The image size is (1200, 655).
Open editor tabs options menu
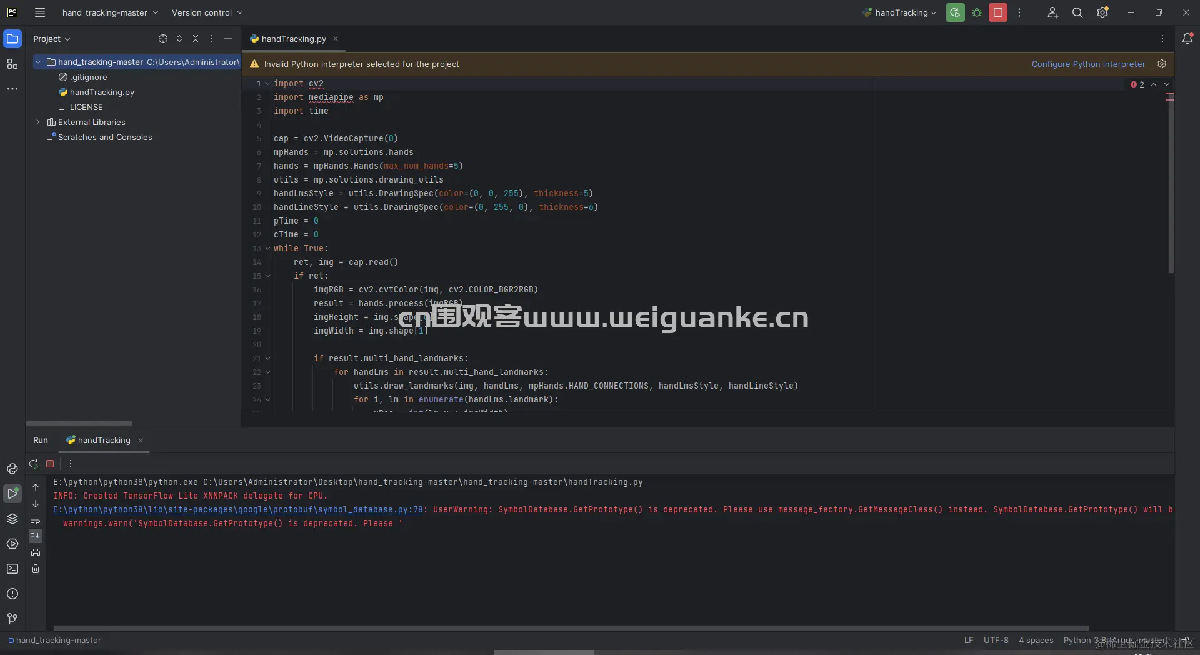[x=1162, y=39]
